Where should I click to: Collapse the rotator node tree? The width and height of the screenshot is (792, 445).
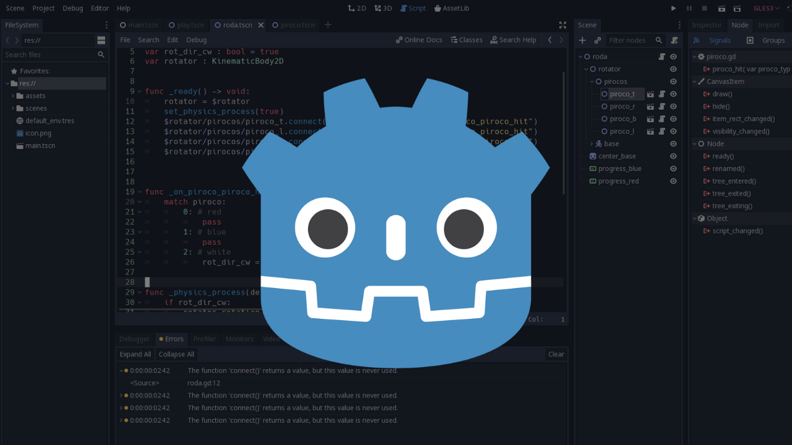click(x=586, y=69)
